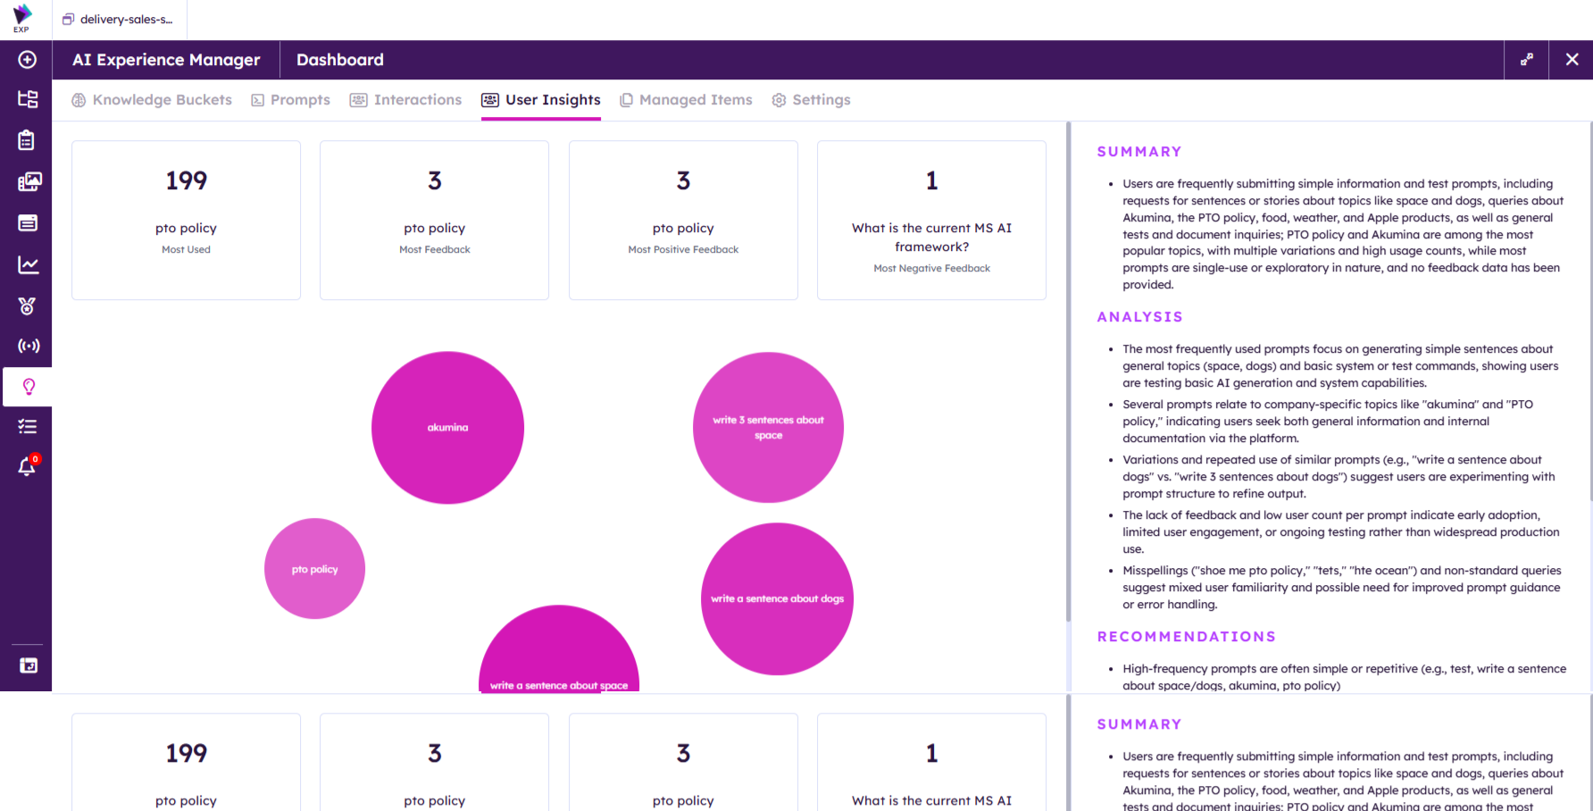Open the site tree structure icon in sidebar
1593x811 pixels.
pyautogui.click(x=28, y=99)
